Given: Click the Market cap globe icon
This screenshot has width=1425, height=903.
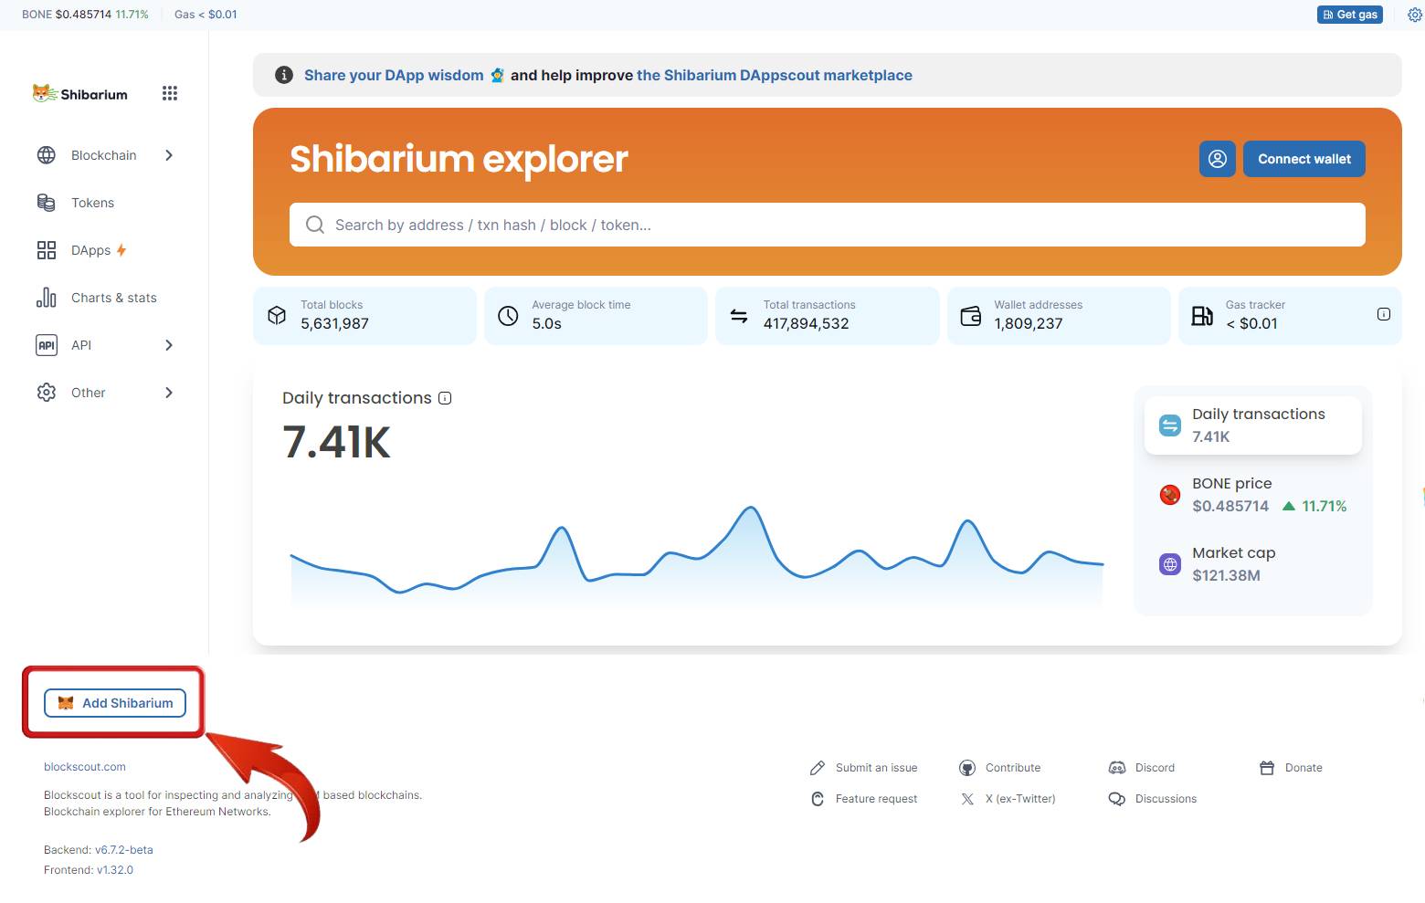Looking at the screenshot, I should (1170, 564).
